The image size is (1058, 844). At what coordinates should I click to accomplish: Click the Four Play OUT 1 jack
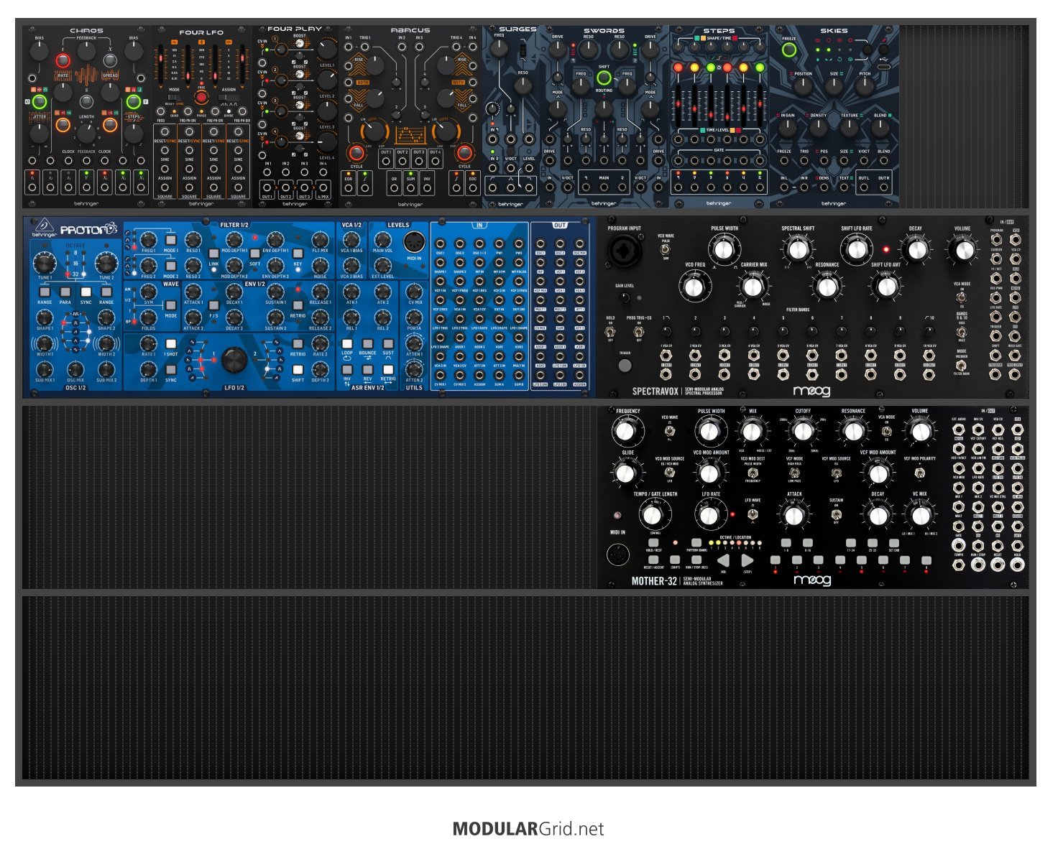(267, 188)
